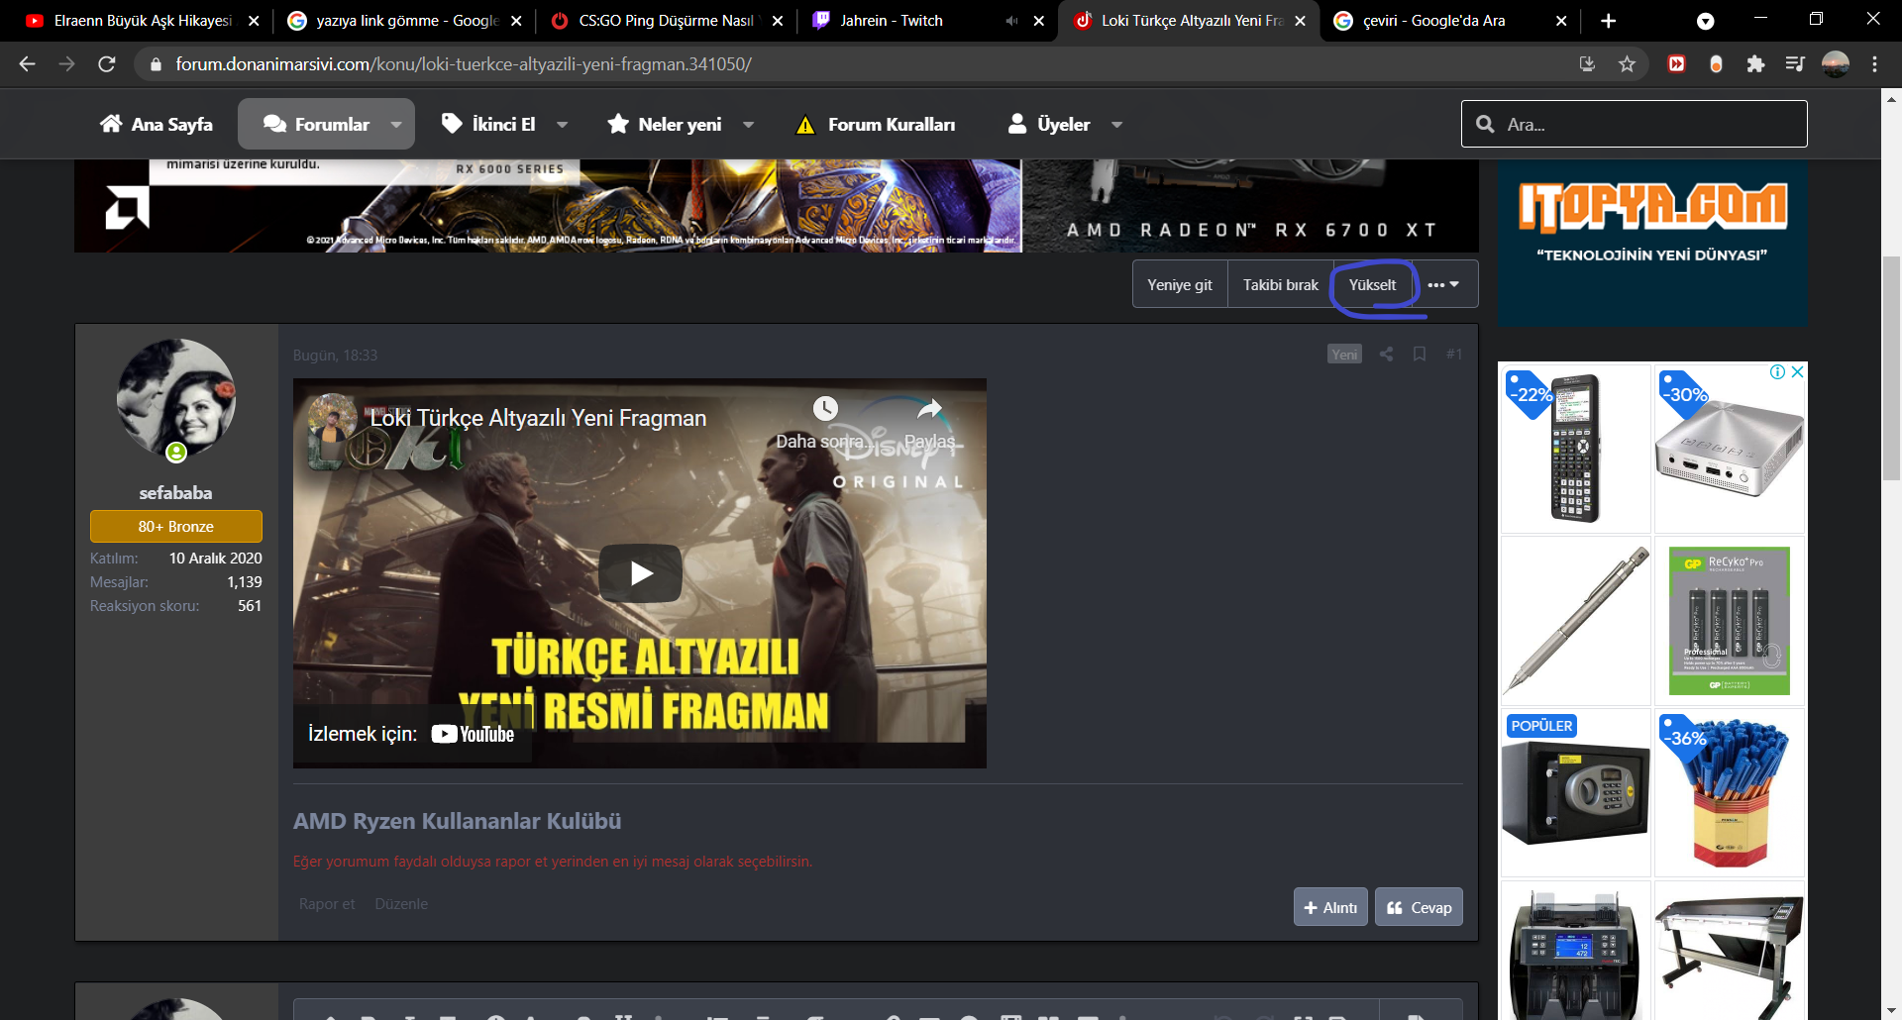Screen dimensions: 1902x1020
Task: Bookmark this page with star icon
Action: 1627,64
